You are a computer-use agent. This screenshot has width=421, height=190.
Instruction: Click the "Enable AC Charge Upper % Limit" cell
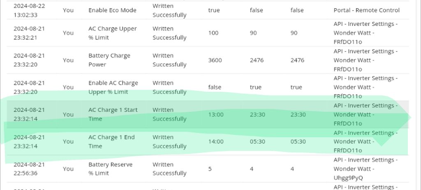(x=113, y=87)
